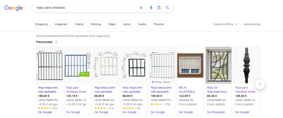Image resolution: width=283 pixels, height=118 pixels.
Task: Select the Maps filter chip
Action: click(x=112, y=24)
